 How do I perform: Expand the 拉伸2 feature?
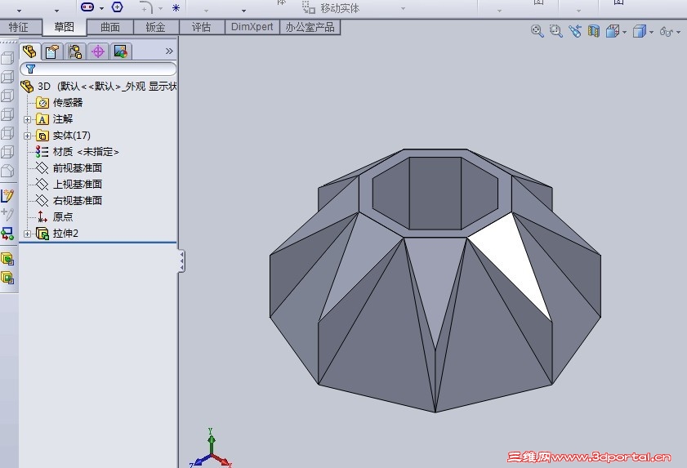point(27,234)
